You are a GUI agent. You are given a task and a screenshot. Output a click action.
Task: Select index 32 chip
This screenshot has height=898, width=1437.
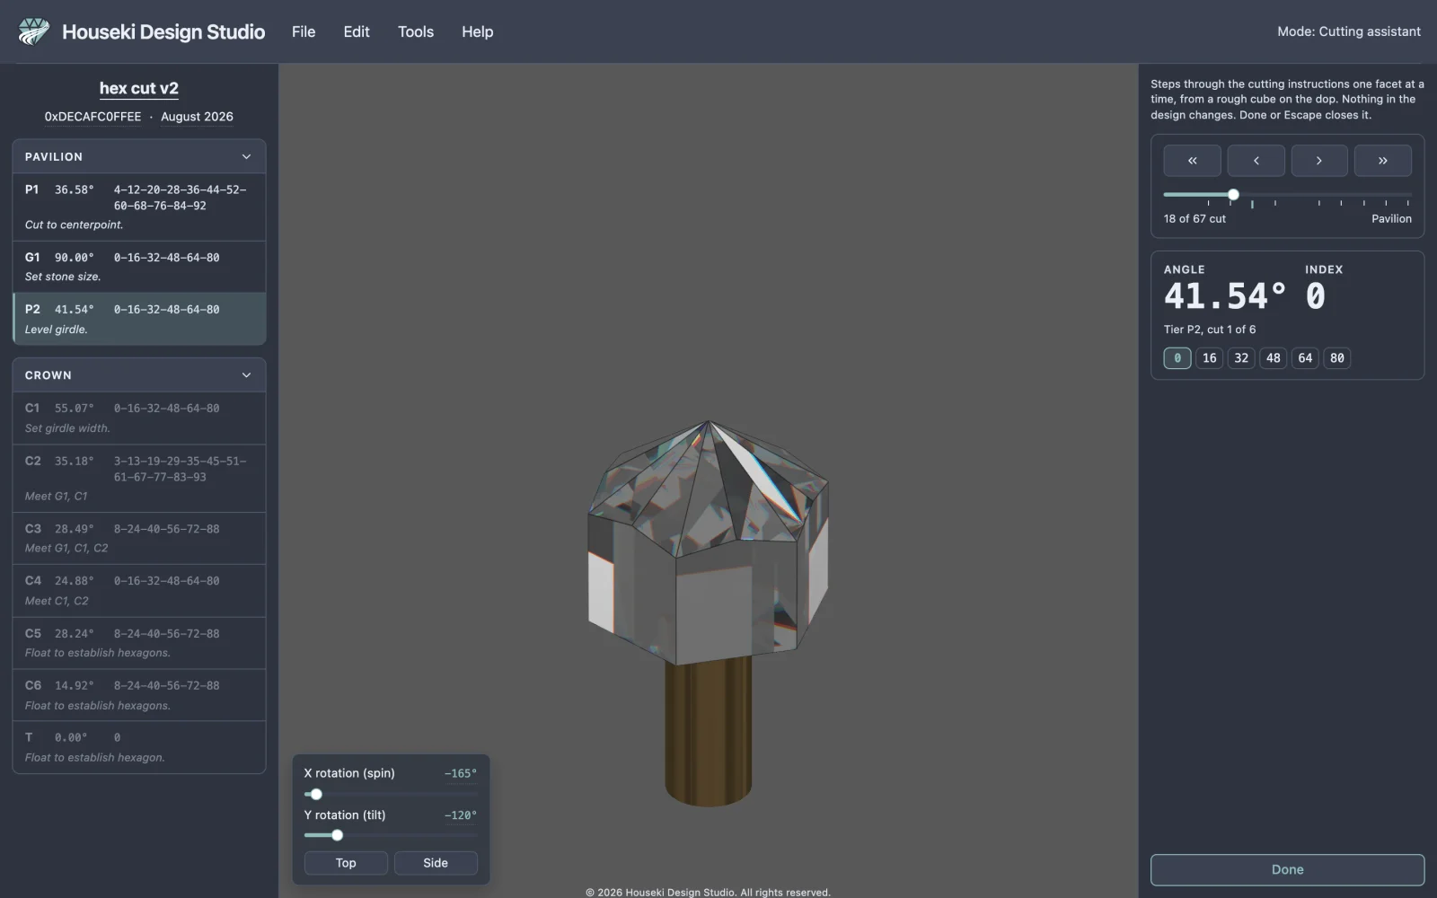pos(1241,358)
